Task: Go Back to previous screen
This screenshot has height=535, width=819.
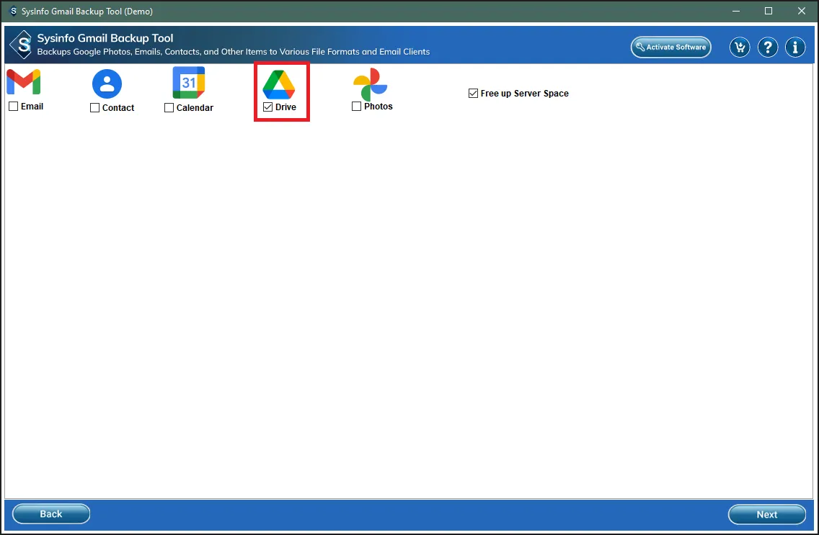Action: point(51,513)
